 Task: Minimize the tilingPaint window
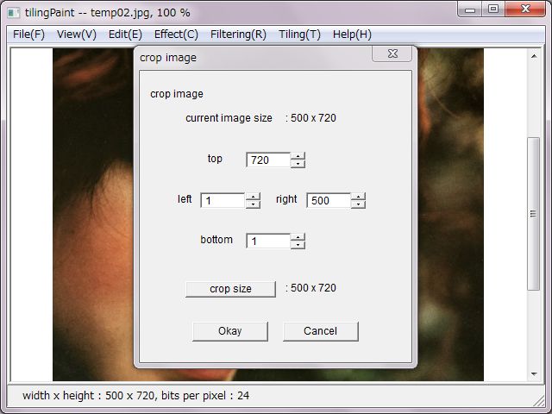point(470,9)
